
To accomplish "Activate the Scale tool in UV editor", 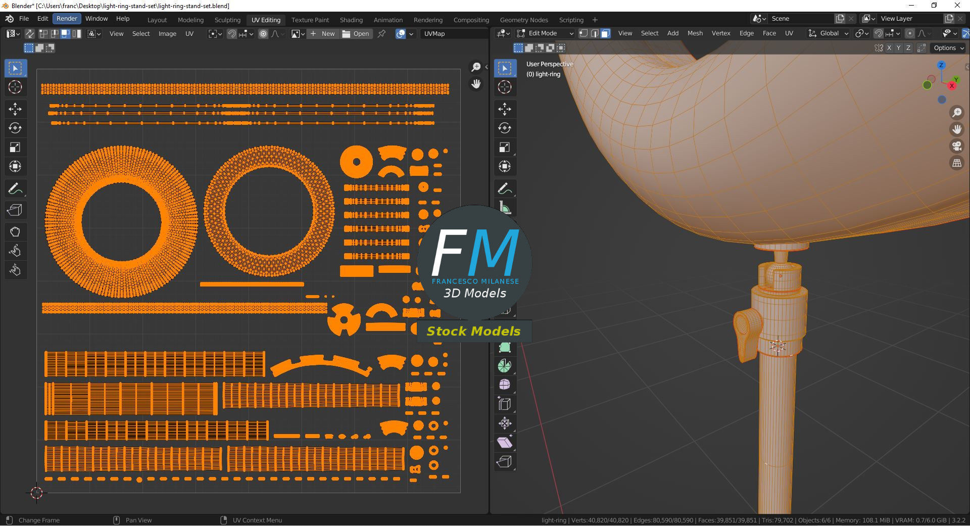I will click(x=15, y=148).
